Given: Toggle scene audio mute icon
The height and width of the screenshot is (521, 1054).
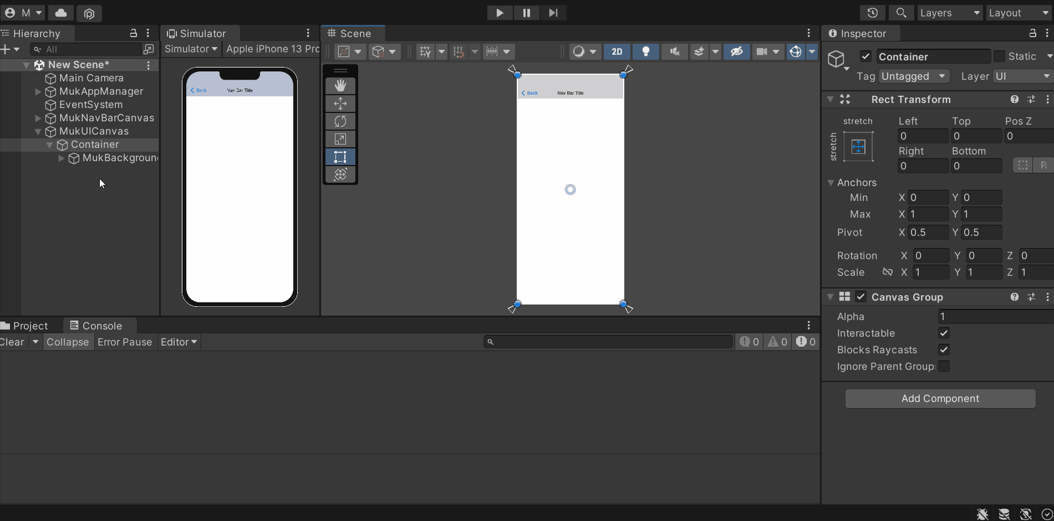Looking at the screenshot, I should (675, 51).
